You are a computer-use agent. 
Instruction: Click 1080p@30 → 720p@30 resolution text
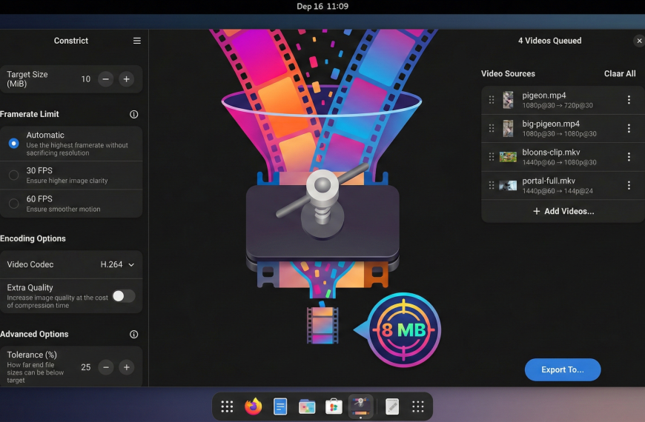pos(558,106)
